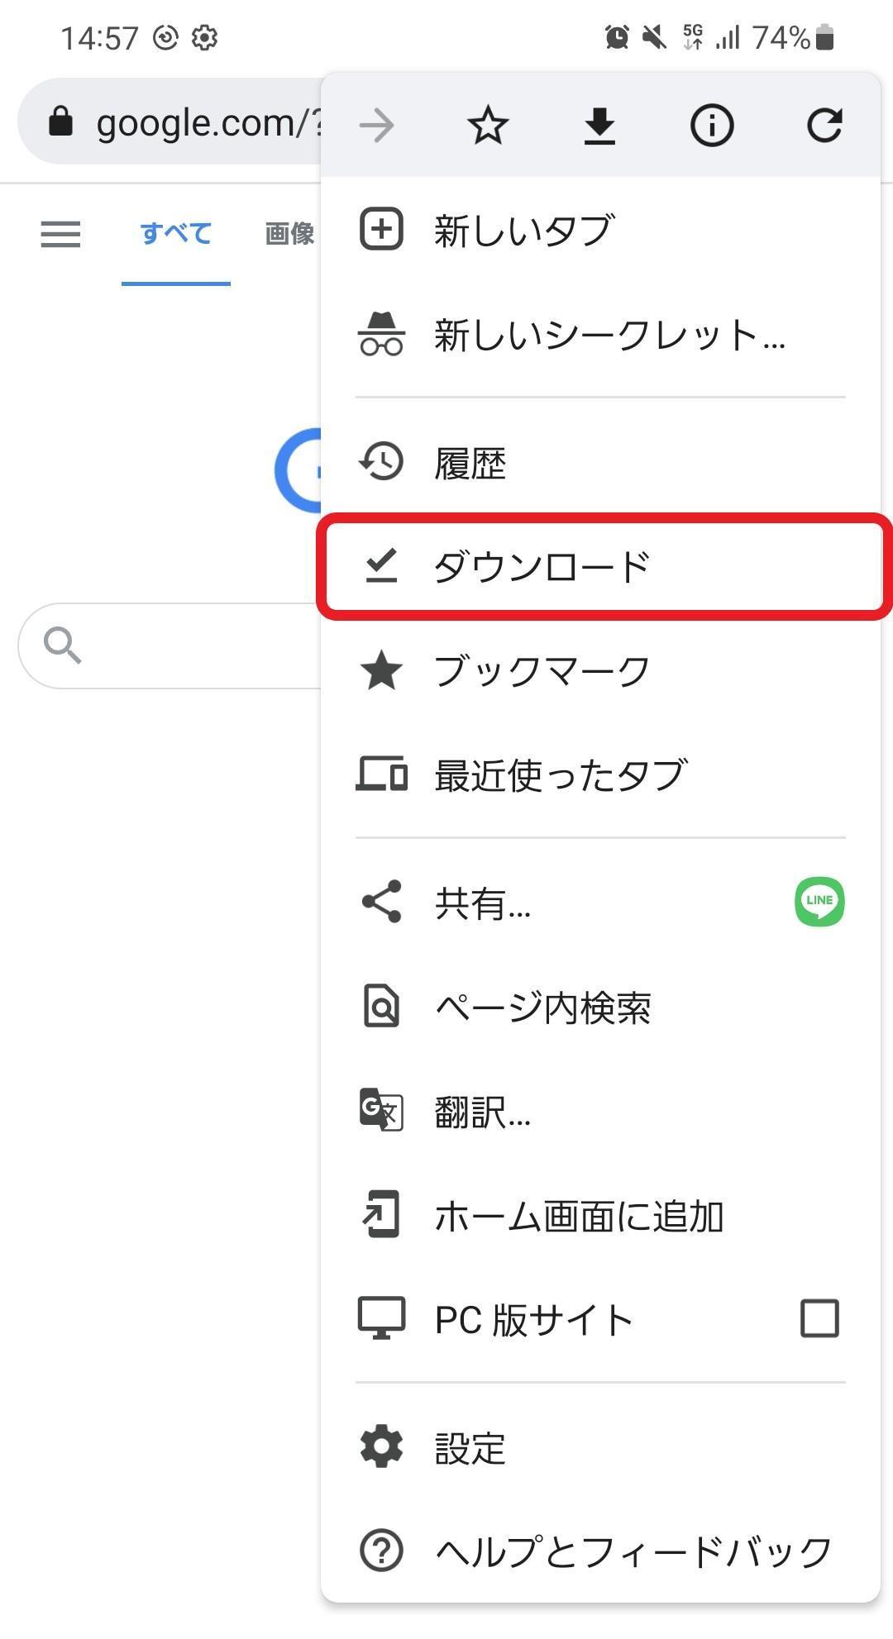Viewport: 893px width, 1639px height.
Task: Choose ページ内検索 option
Action: tap(542, 1007)
